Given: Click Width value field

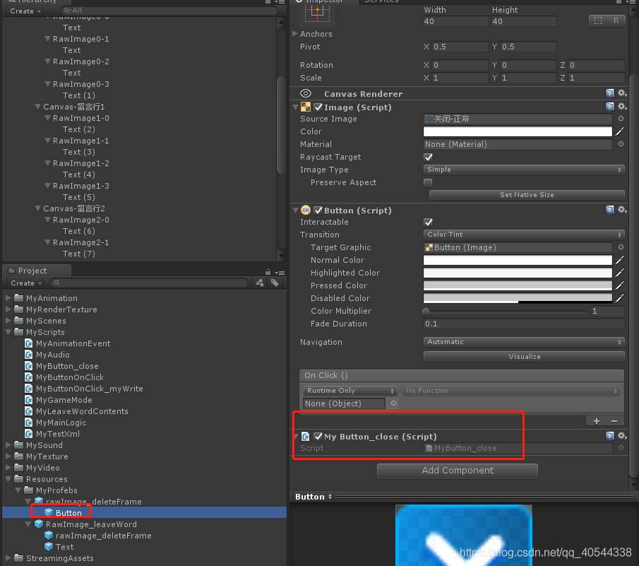Looking at the screenshot, I should tap(455, 21).
